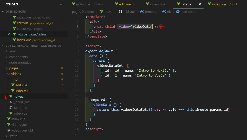
Task: Select _id.vue in the file tree
Action: click(x=34, y=97)
